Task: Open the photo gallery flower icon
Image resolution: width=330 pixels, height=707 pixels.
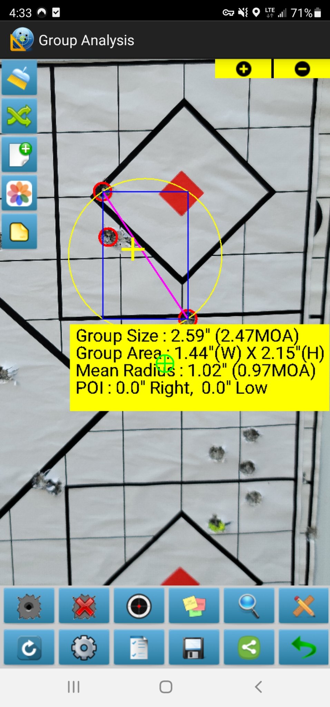Action: point(19,193)
